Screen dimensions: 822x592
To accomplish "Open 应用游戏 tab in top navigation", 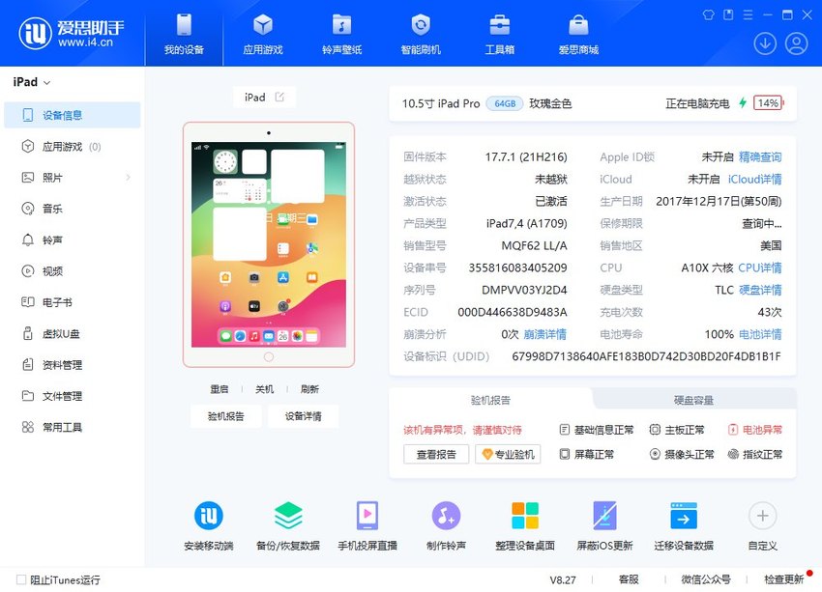I will (x=263, y=34).
